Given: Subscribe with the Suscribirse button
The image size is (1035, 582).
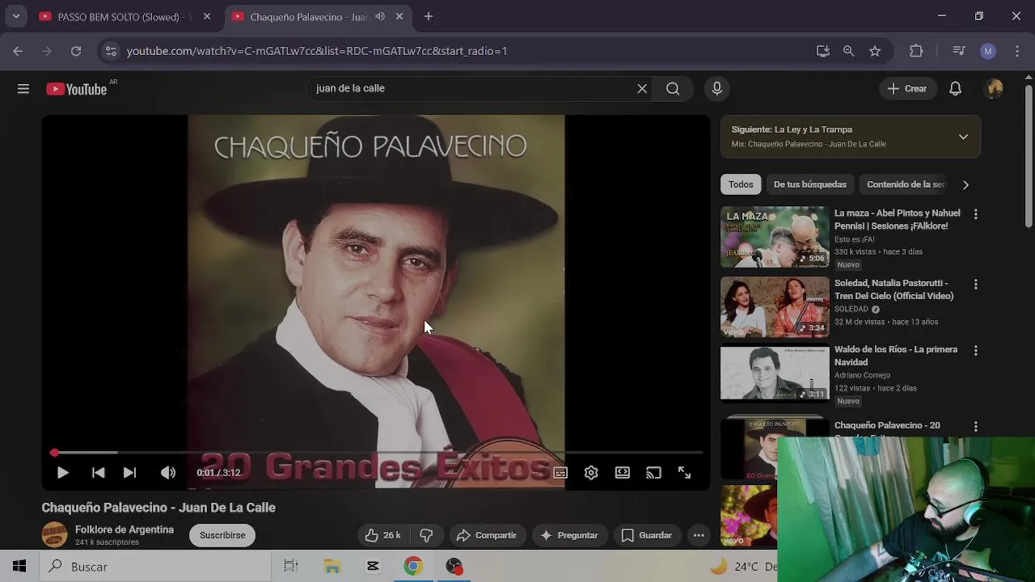Looking at the screenshot, I should (x=222, y=535).
